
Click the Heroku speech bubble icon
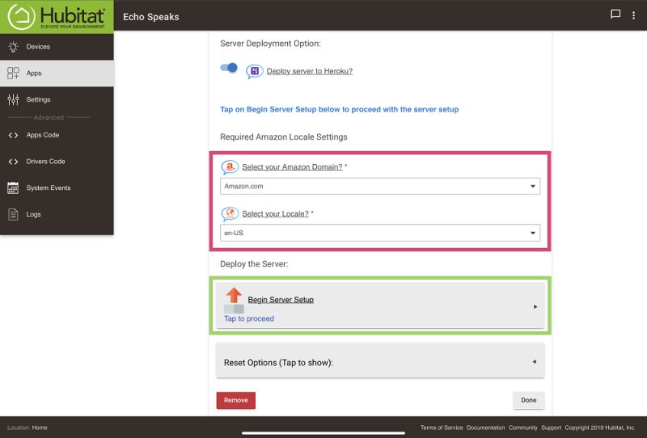(255, 71)
